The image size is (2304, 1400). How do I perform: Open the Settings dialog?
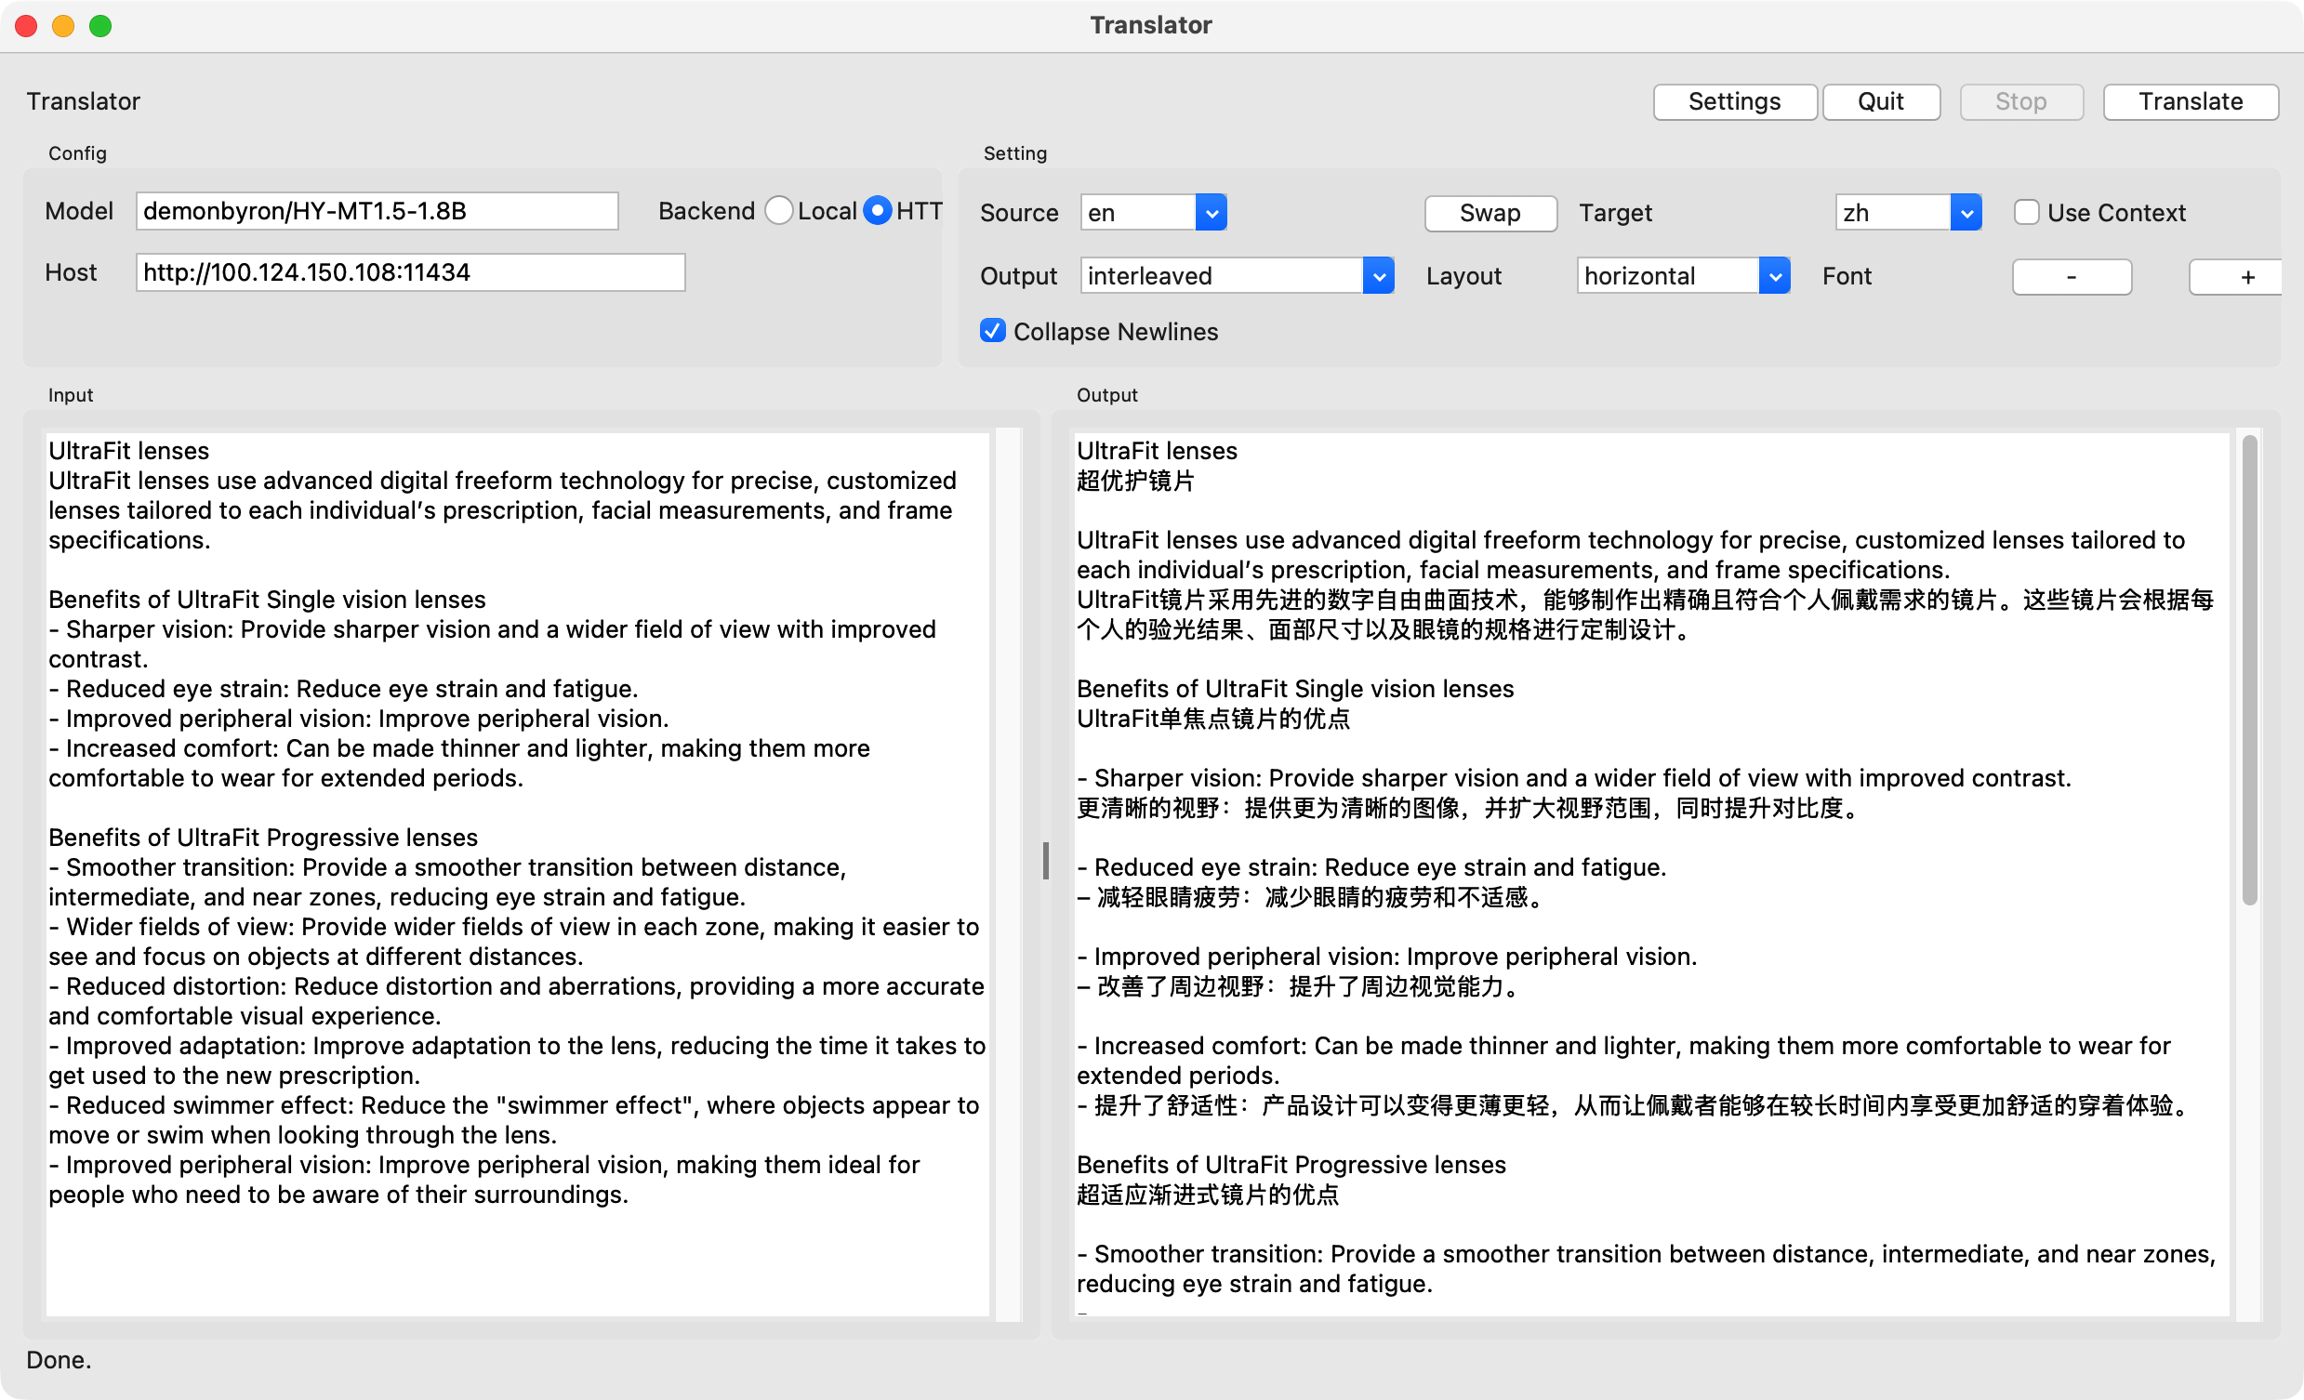click(1735, 101)
